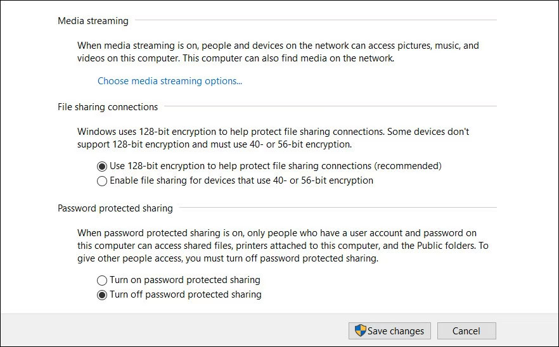The height and width of the screenshot is (347, 559).
Task: Click the 'Use 128-bit encryption (recommended)' label text
Action: coord(275,166)
